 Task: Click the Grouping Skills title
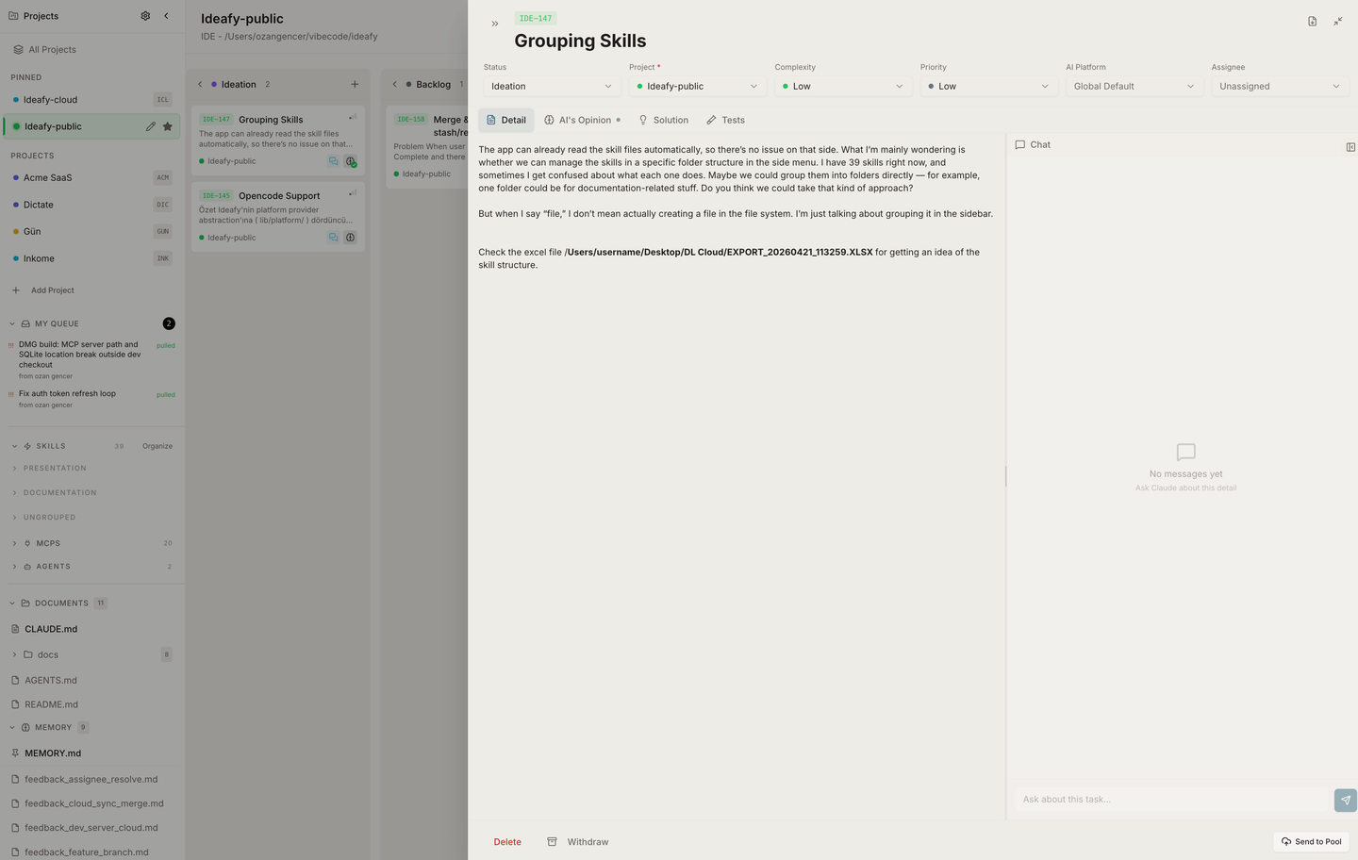(x=580, y=41)
